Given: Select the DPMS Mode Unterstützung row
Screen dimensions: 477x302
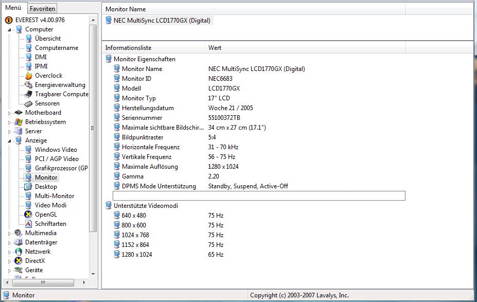Looking at the screenshot, I should click(x=259, y=186).
